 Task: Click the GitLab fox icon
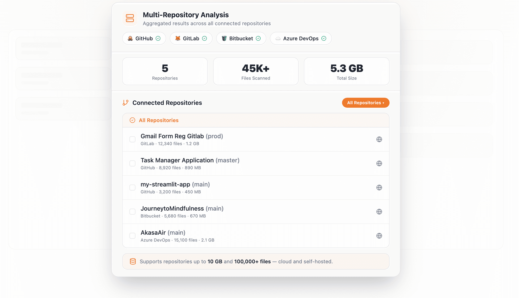point(178,38)
